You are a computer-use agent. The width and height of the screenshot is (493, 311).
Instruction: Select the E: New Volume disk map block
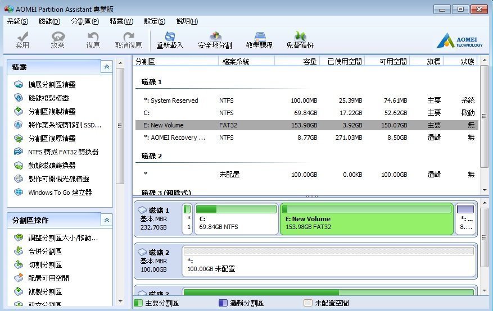[x=367, y=219]
